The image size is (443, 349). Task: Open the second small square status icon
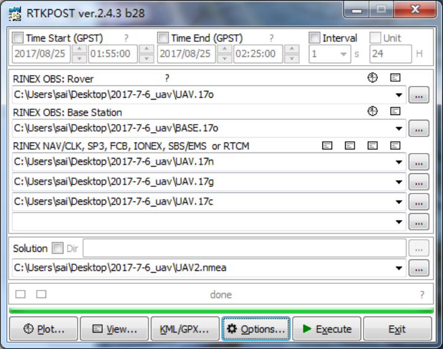pos(41,294)
